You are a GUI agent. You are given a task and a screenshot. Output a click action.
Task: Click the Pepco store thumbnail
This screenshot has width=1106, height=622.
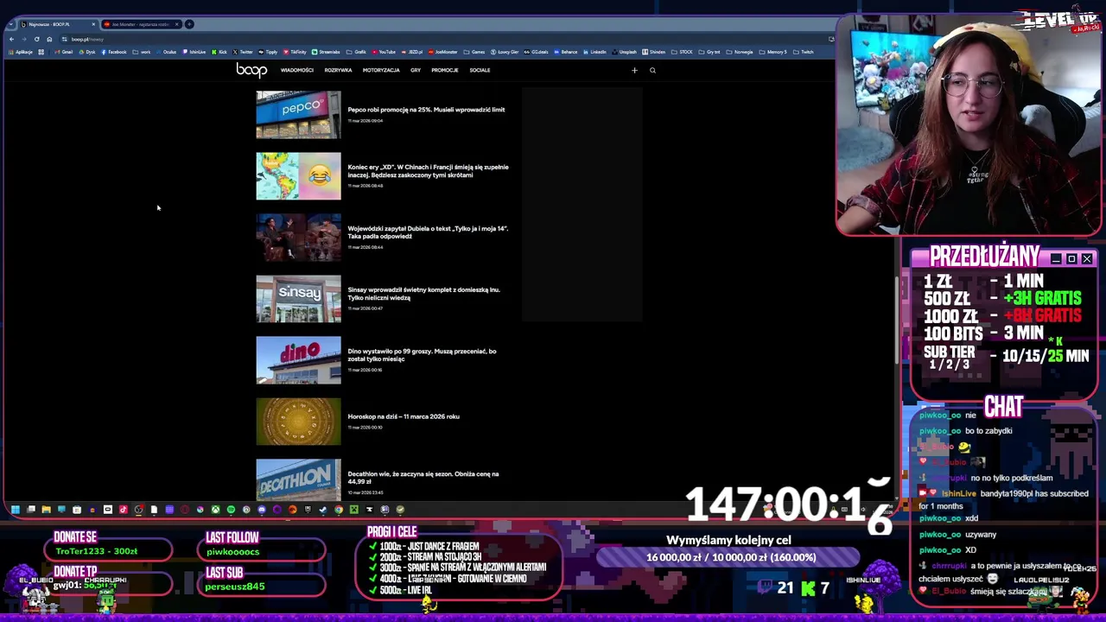[298, 115]
